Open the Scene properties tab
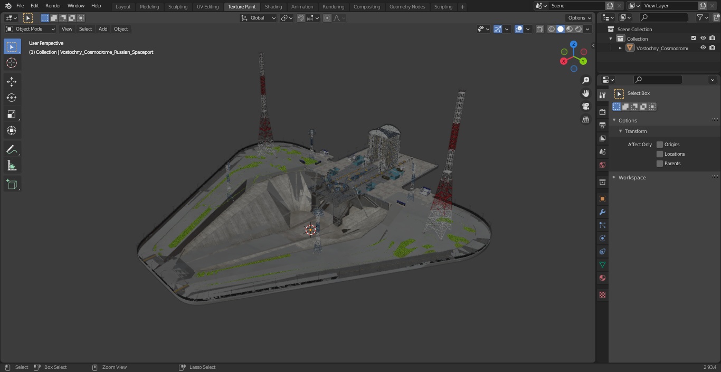This screenshot has width=721, height=372. pyautogui.click(x=602, y=151)
